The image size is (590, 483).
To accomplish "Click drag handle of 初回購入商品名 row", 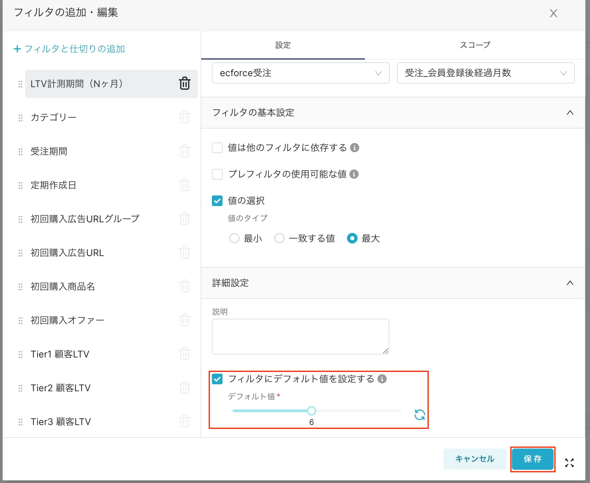I will pyautogui.click(x=21, y=287).
